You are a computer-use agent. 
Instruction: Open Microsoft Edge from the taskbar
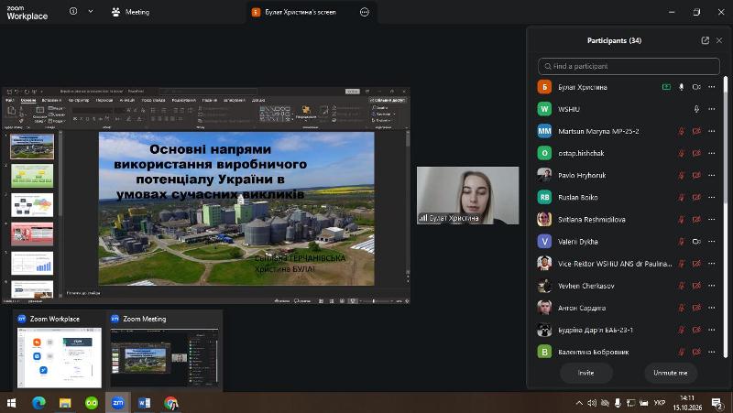38,403
